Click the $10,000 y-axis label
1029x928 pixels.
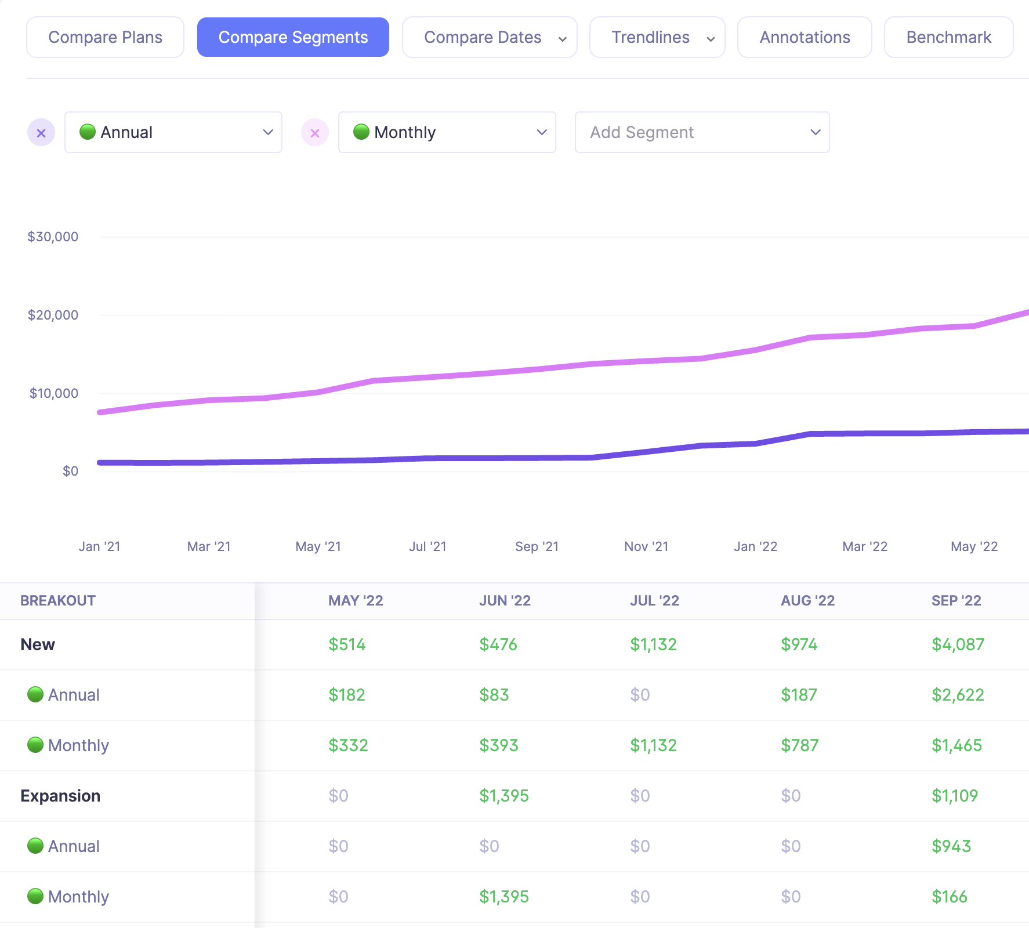click(54, 393)
